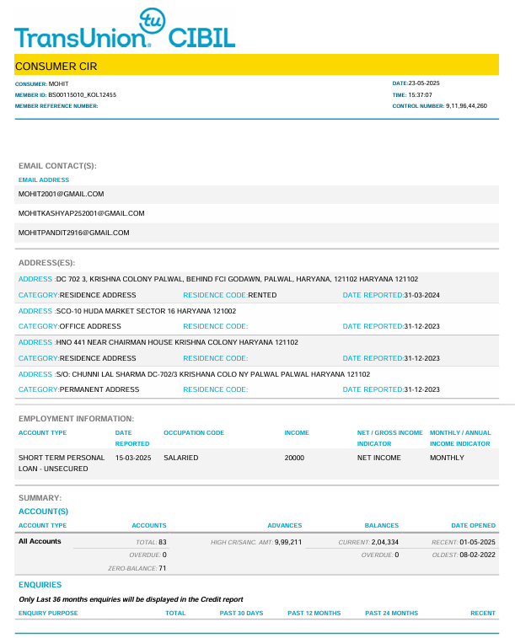
Task: Click the BALANCES column header
Action: pos(382,525)
